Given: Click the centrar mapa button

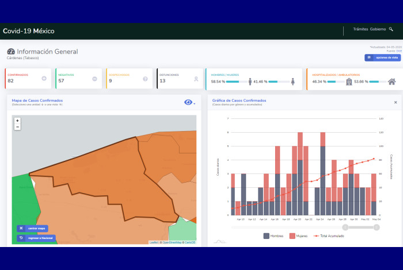Looking at the screenshot, I should coord(33,228).
